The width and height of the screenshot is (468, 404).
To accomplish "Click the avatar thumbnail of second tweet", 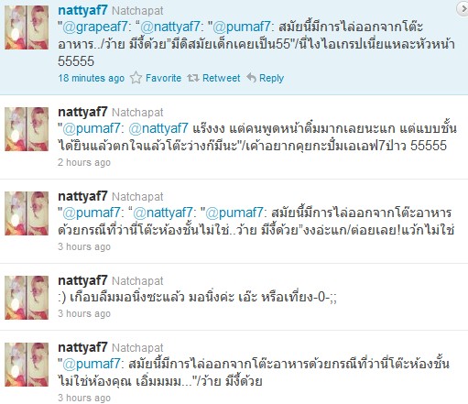I will pos(27,129).
